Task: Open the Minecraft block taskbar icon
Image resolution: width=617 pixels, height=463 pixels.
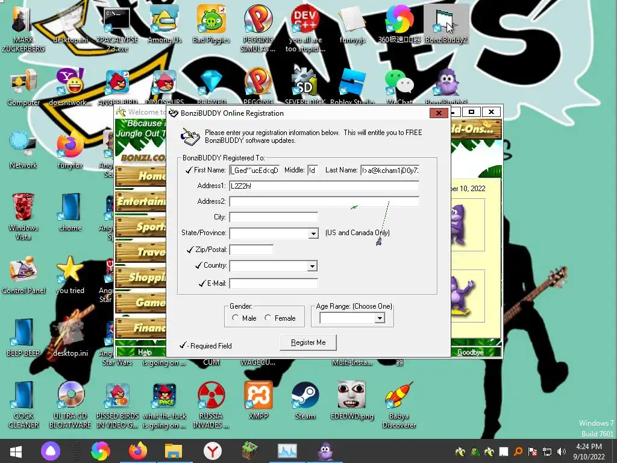Action: coord(249,451)
